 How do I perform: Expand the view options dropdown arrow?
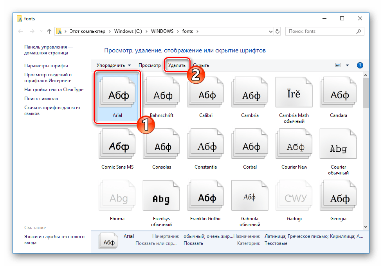[347, 65]
